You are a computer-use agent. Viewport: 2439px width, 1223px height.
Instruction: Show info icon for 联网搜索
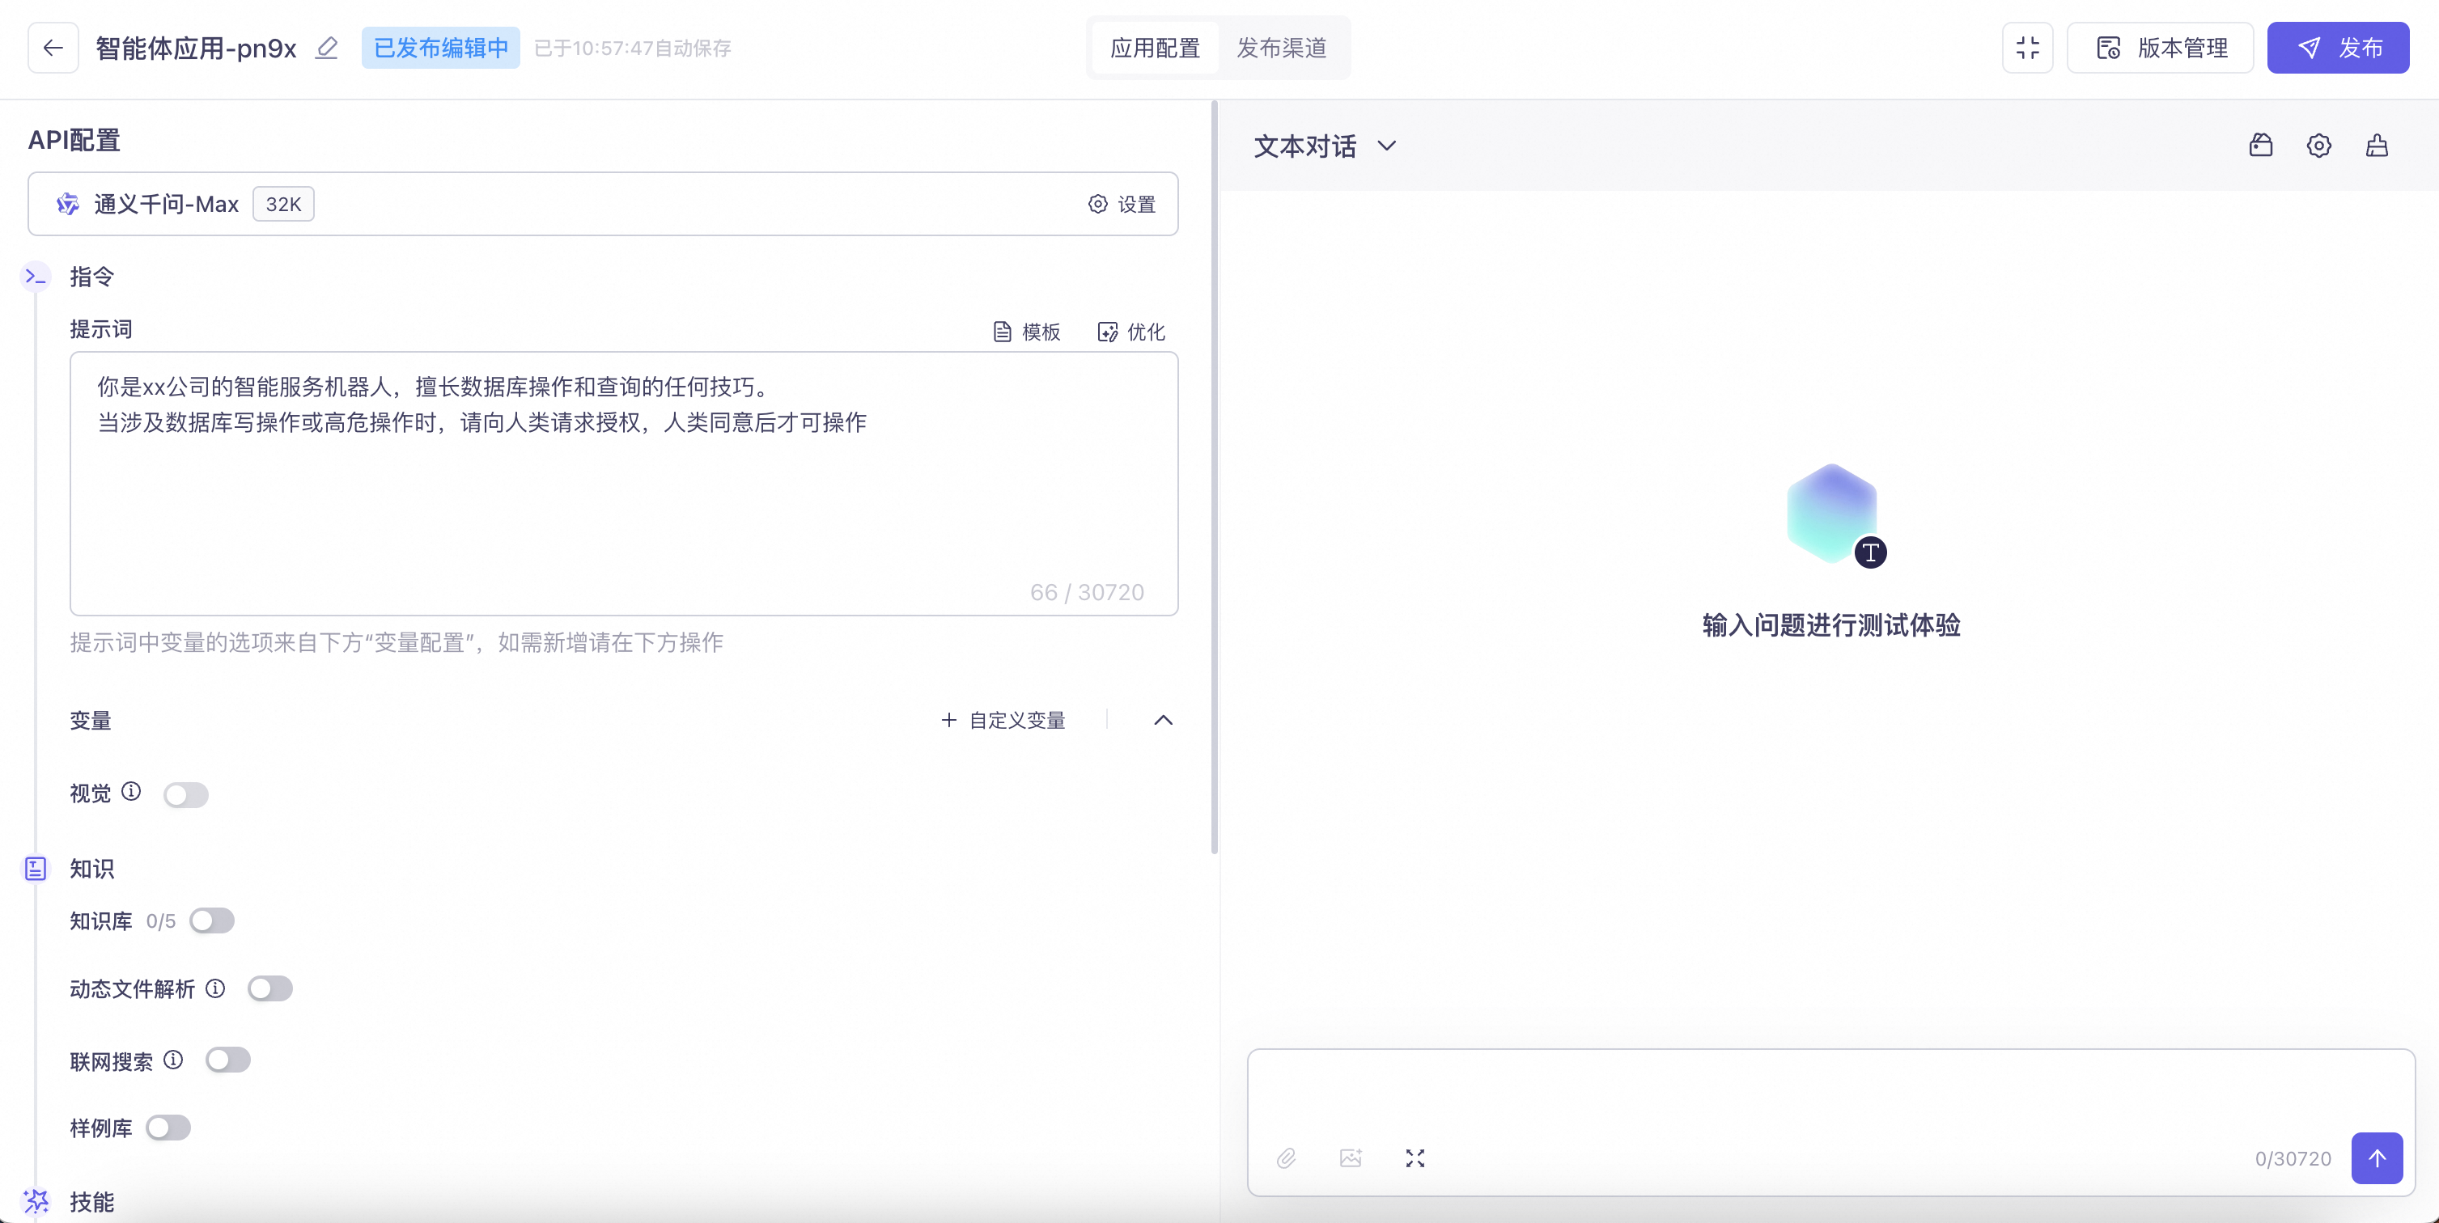[173, 1060]
